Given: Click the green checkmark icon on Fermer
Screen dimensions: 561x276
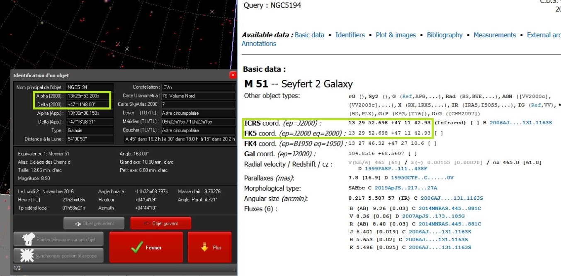Looking at the screenshot, I should pyautogui.click(x=136, y=247).
